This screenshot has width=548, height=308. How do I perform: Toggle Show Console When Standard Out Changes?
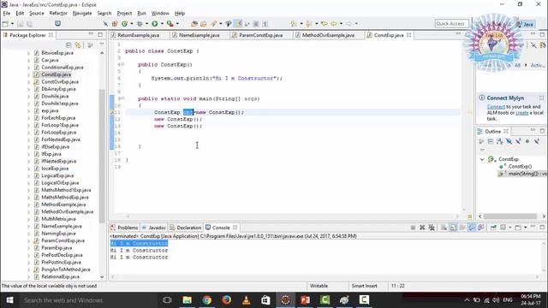pyautogui.click(x=472, y=228)
